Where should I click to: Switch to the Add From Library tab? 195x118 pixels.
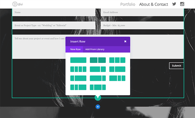pyautogui.click(x=95, y=49)
